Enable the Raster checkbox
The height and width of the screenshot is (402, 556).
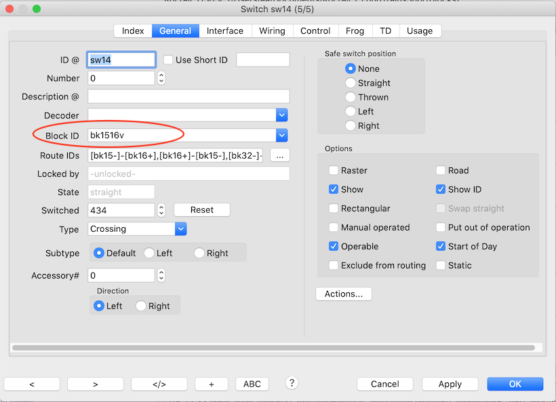334,171
